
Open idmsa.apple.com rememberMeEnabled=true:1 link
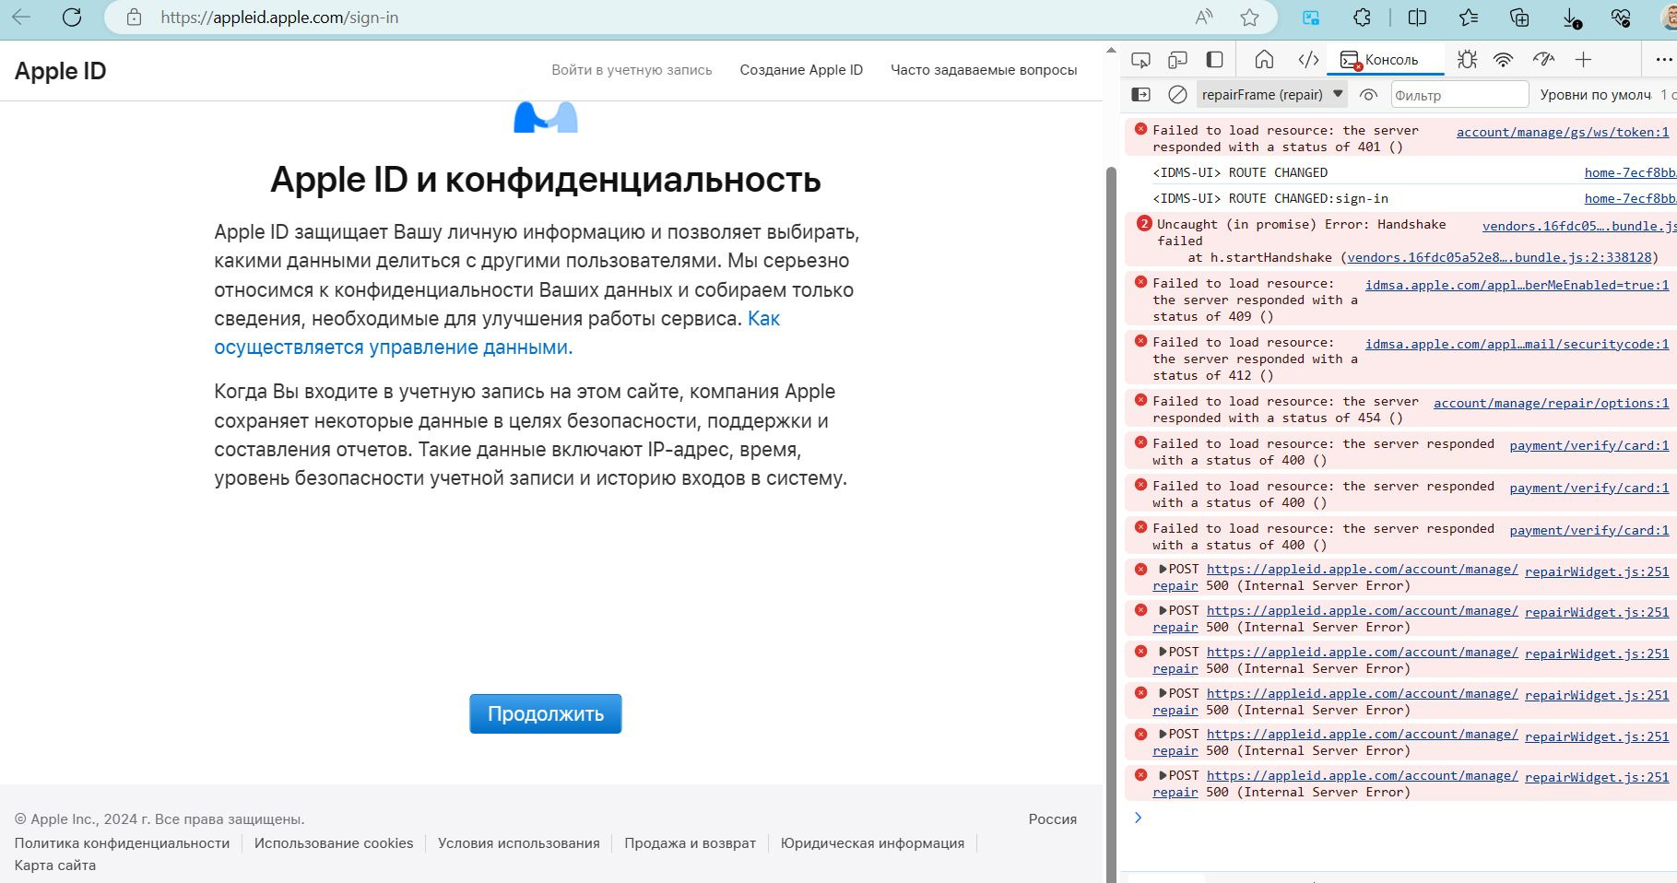pos(1518,285)
